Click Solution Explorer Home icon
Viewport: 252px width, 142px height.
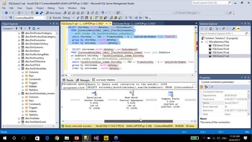click(x=211, y=29)
